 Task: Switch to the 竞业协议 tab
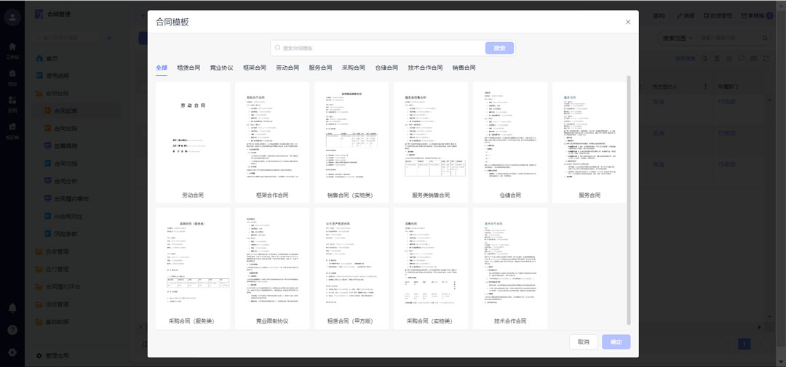221,68
